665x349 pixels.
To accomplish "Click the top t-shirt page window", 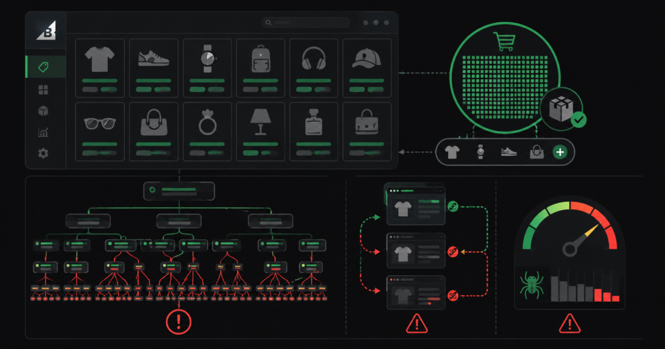I will pos(416,206).
